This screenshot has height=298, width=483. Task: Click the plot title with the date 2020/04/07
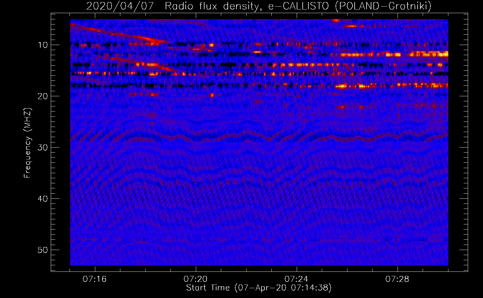[x=259, y=6]
